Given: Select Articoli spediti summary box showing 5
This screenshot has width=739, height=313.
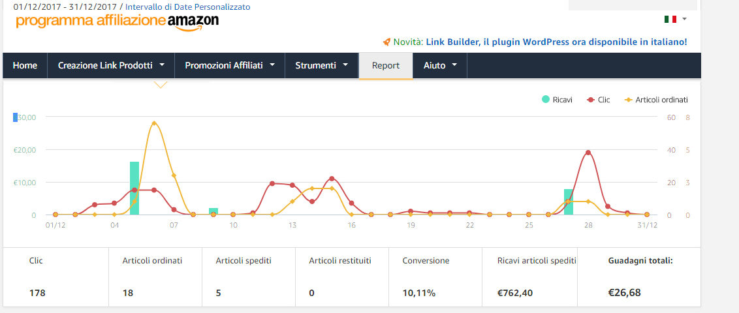Looking at the screenshot, I should (249, 276).
